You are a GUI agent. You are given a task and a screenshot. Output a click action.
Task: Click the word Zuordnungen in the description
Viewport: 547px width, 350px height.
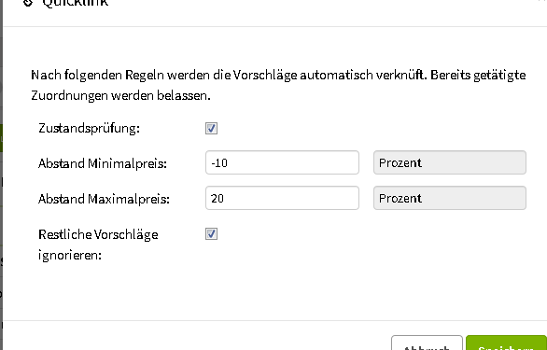(69, 95)
